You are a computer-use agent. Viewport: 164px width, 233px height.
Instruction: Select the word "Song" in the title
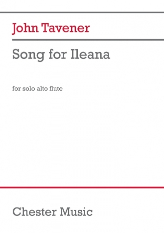point(29,55)
